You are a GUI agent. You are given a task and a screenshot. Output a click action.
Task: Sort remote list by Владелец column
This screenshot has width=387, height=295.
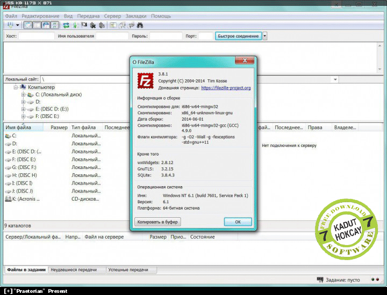[345, 127]
